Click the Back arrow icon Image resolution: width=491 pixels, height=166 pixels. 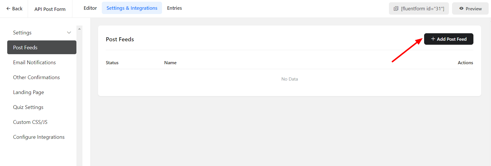click(x=8, y=9)
